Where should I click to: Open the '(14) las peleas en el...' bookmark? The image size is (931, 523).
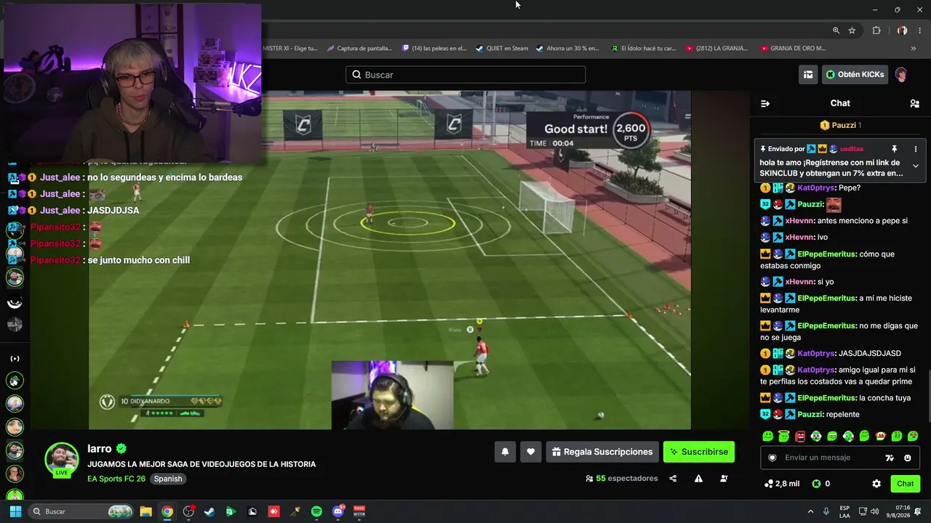click(434, 49)
